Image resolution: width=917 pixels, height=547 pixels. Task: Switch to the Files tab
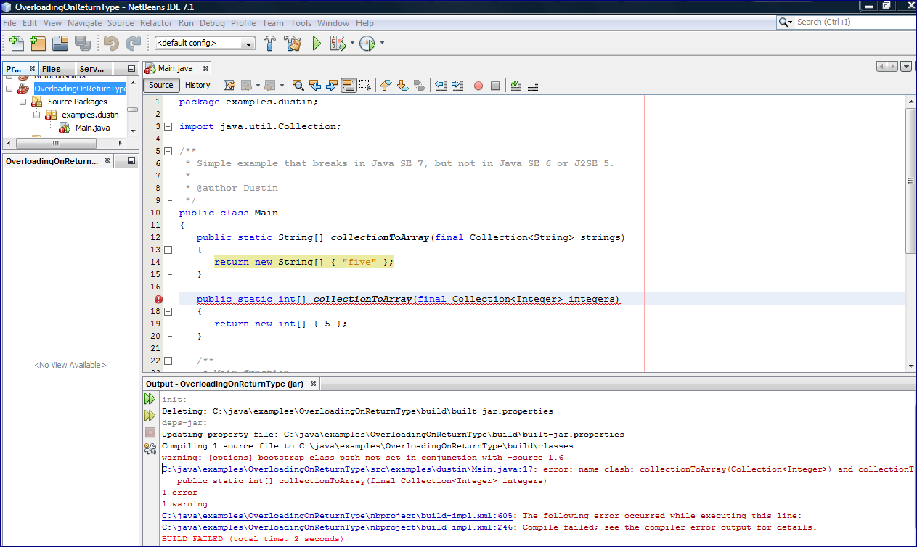tap(50, 68)
